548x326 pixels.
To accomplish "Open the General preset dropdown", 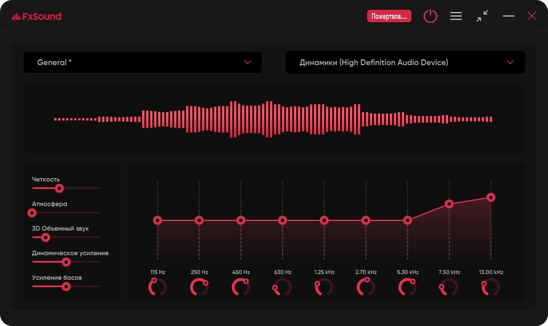I will click(143, 62).
